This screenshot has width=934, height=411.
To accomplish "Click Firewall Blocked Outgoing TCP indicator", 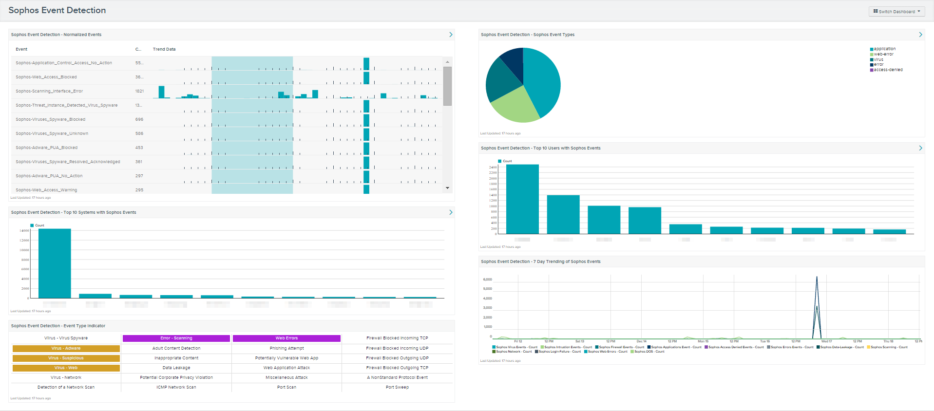I will 397,368.
